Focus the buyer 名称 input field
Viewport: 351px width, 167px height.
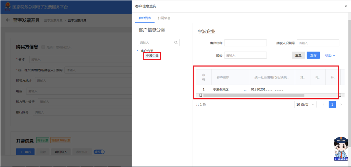click(x=80, y=60)
